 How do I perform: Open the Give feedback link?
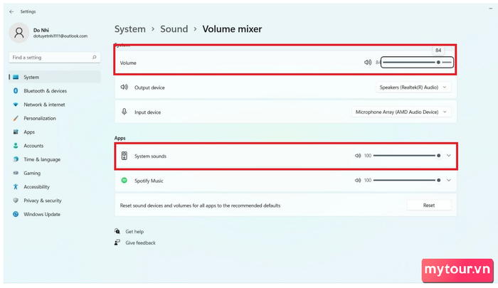coord(140,242)
